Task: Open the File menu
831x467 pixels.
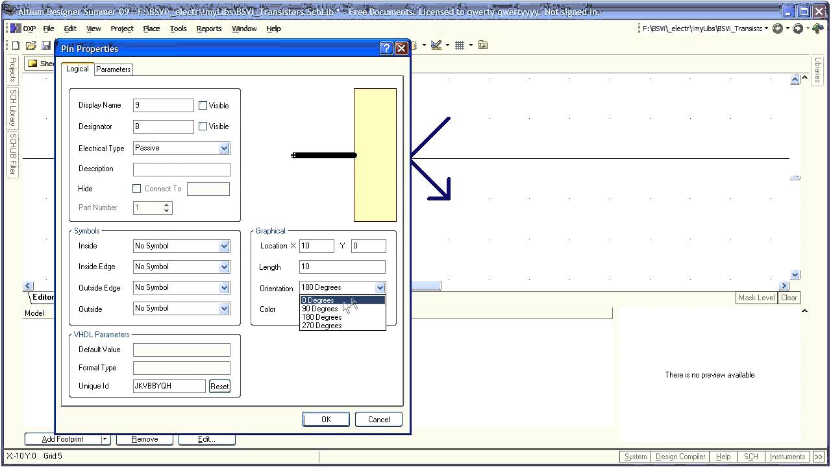Action: pos(49,29)
